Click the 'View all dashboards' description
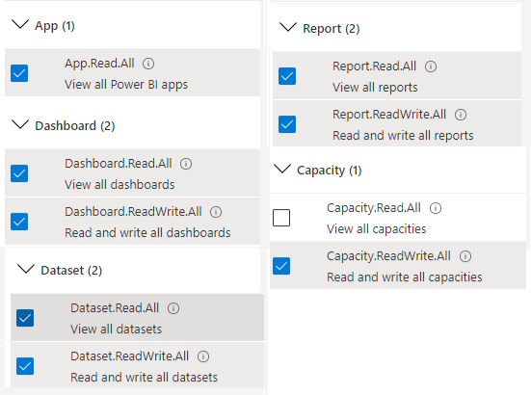The image size is (531, 395). [119, 184]
